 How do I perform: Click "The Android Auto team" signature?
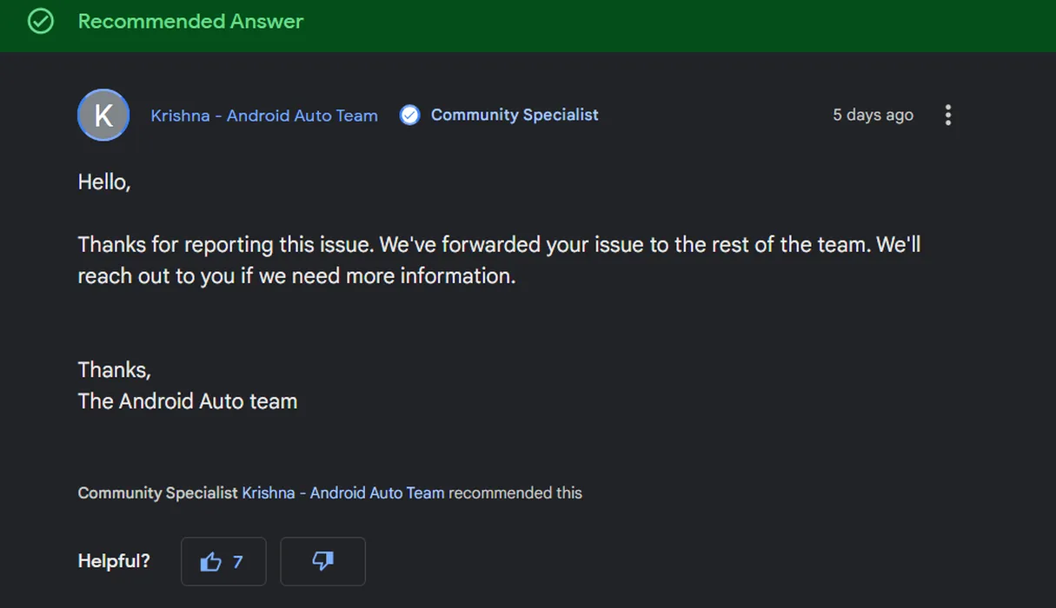(x=188, y=400)
